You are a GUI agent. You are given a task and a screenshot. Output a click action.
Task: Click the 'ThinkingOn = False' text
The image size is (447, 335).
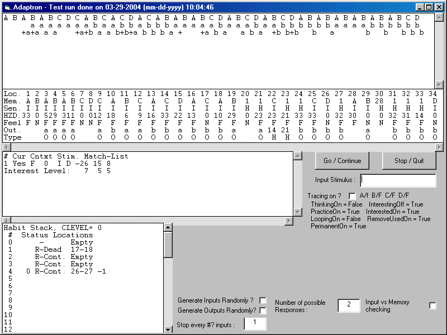click(336, 204)
